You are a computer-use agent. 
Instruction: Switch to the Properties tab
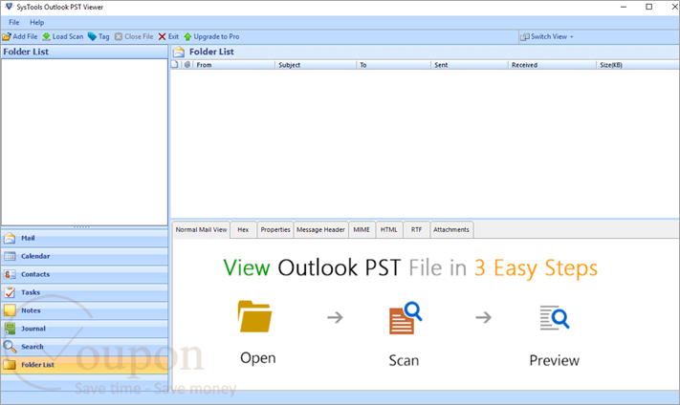(x=275, y=229)
